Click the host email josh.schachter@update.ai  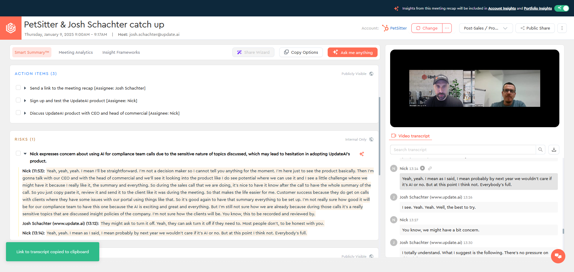[154, 34]
